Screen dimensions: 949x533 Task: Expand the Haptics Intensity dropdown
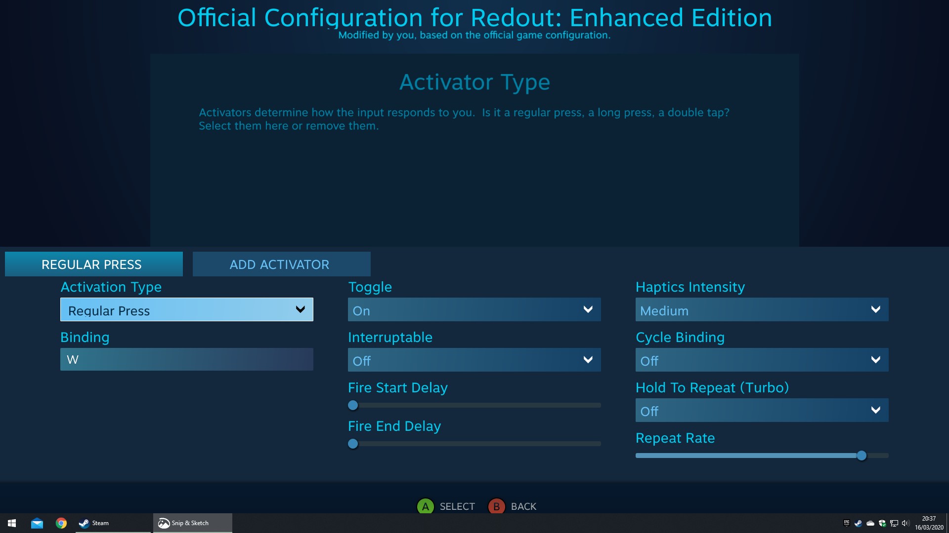762,310
